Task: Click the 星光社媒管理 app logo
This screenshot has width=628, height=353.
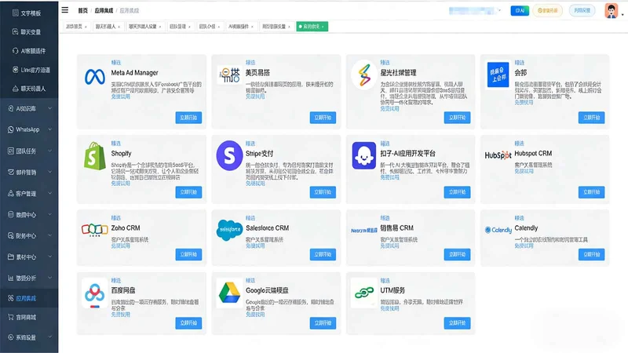Action: 363,75
